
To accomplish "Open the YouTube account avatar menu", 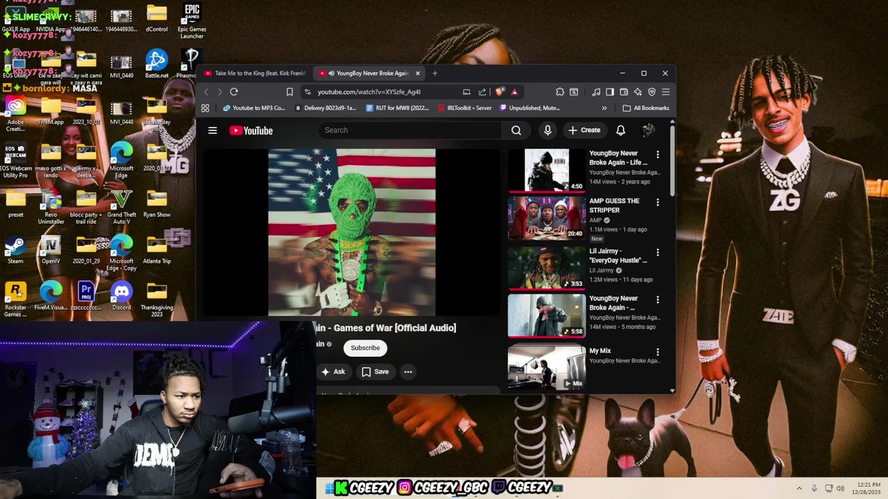I will click(x=649, y=130).
